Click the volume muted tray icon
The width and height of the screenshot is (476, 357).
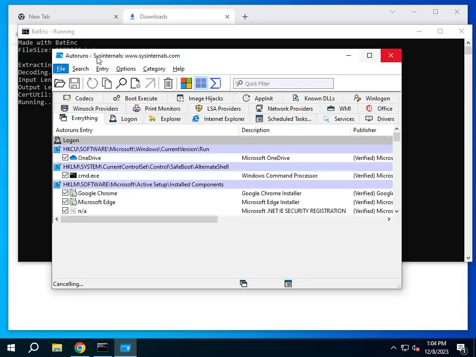416,348
